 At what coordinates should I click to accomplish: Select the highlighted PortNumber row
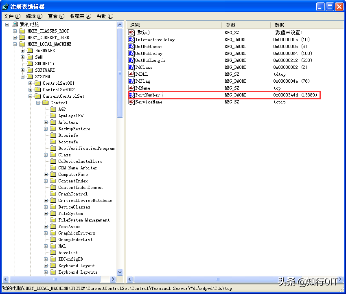point(163,95)
